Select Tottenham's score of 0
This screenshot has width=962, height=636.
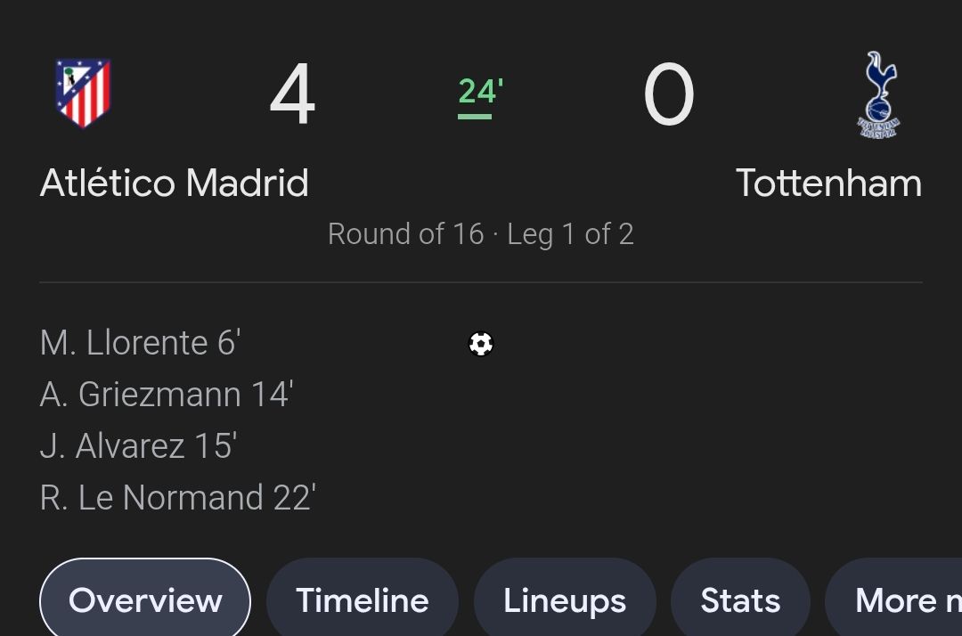[x=668, y=95]
